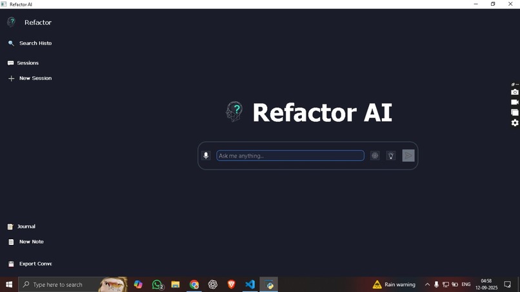Click the save disk icon beside Export
520x292 pixels.
(11, 264)
